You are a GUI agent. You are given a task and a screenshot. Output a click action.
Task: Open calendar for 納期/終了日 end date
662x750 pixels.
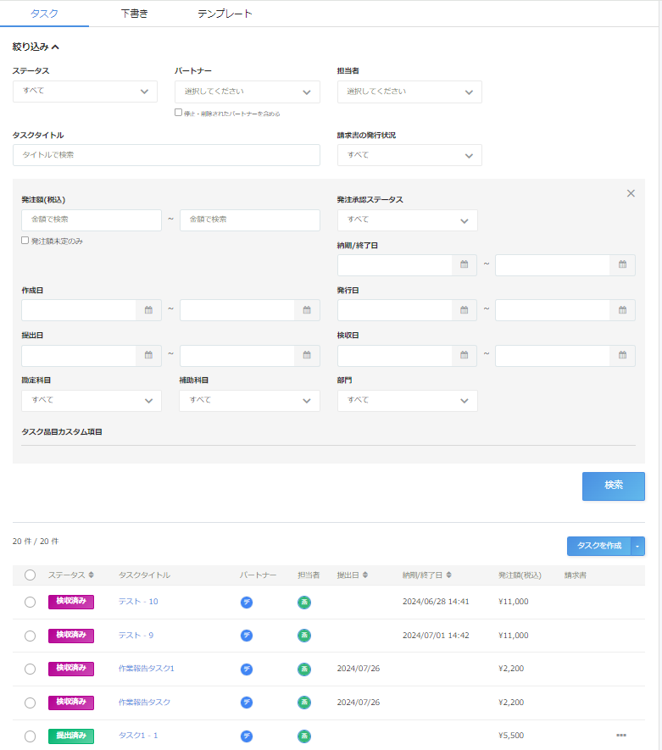click(x=622, y=264)
